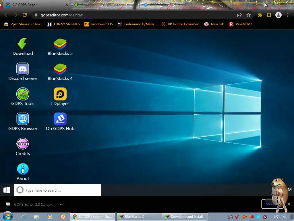Viewport: 294px width, 221px height.
Task: Click the blue monitor tray icon
Action: tap(258, 217)
